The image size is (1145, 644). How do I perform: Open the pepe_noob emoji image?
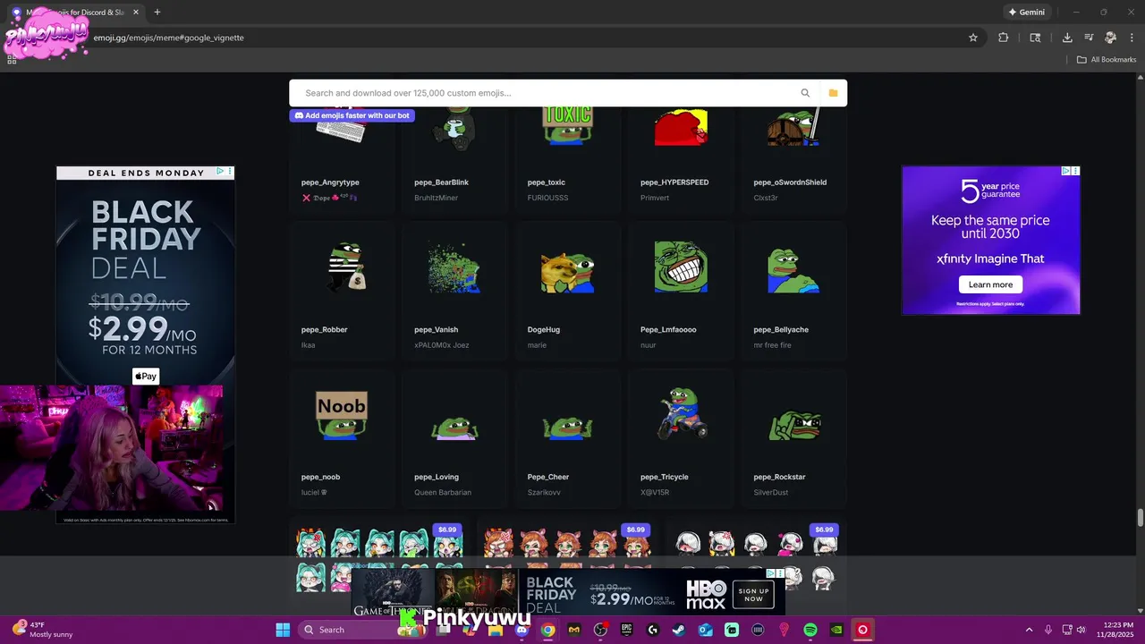[x=341, y=416]
